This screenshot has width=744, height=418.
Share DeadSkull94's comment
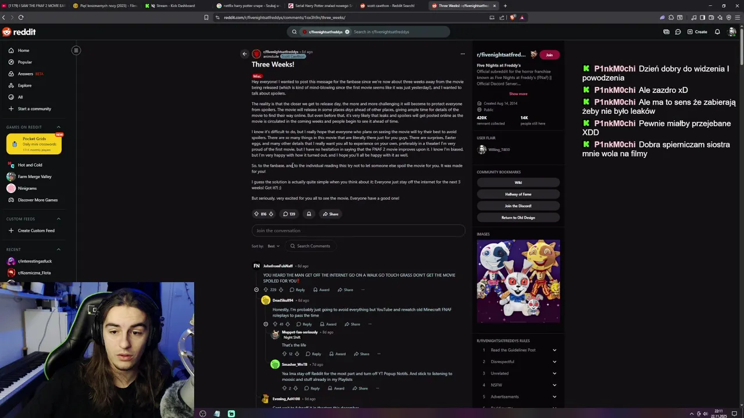[352, 325]
